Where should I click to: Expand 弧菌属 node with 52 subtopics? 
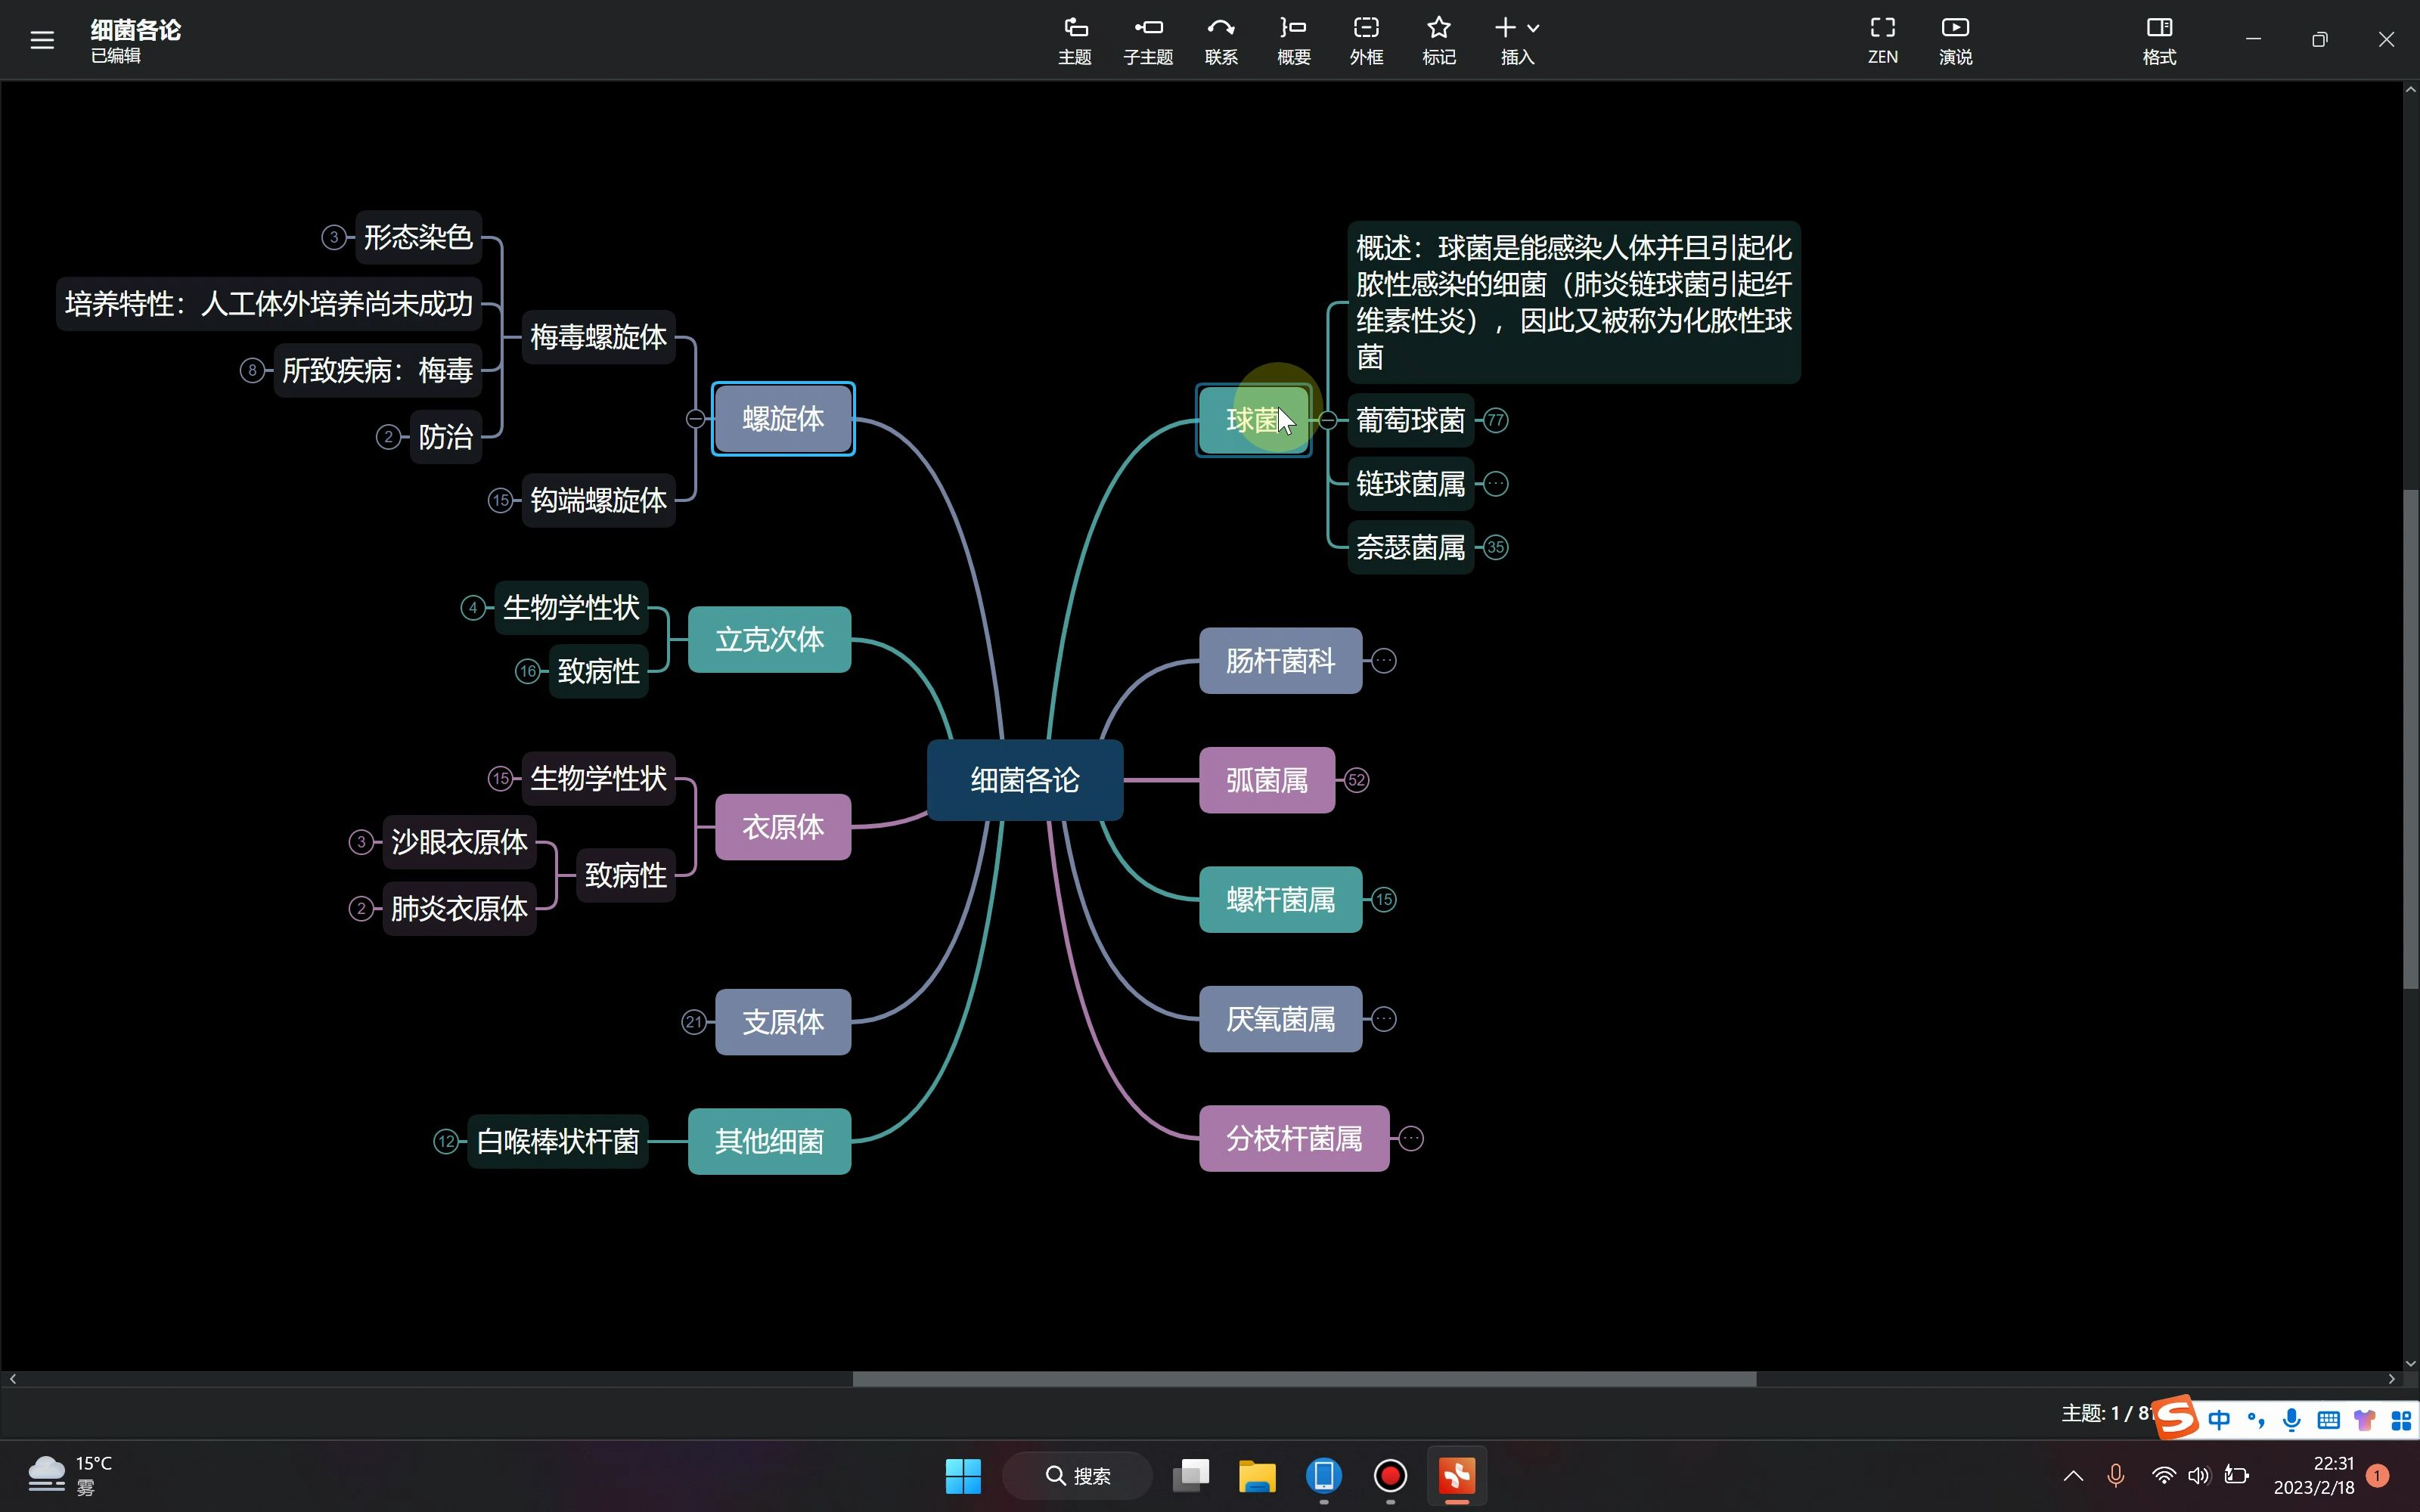pos(1357,780)
